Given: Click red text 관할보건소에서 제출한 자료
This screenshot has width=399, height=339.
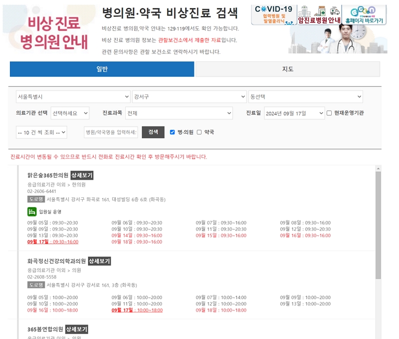Looking at the screenshot, I should pos(190,40).
